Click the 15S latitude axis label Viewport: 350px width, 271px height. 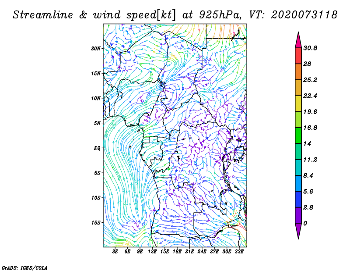point(96,223)
